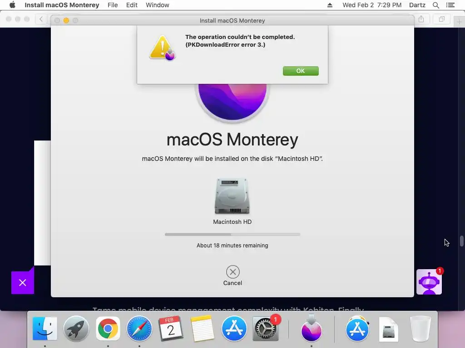Click the Install macOS Monterey window title
The height and width of the screenshot is (348, 465).
pyautogui.click(x=232, y=20)
